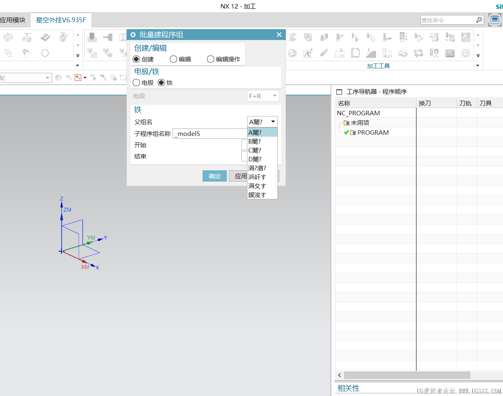Collapse the 父组名 dropdown arrow
Screen dimensions: 503x396
[273, 122]
